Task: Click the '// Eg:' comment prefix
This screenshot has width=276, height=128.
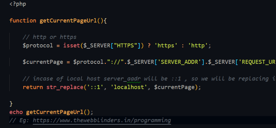Action: 19,121
